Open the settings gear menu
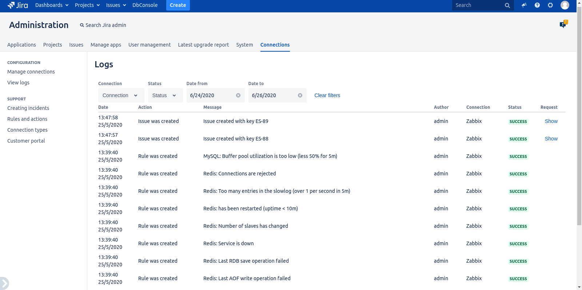The height and width of the screenshot is (290, 582). click(x=550, y=5)
